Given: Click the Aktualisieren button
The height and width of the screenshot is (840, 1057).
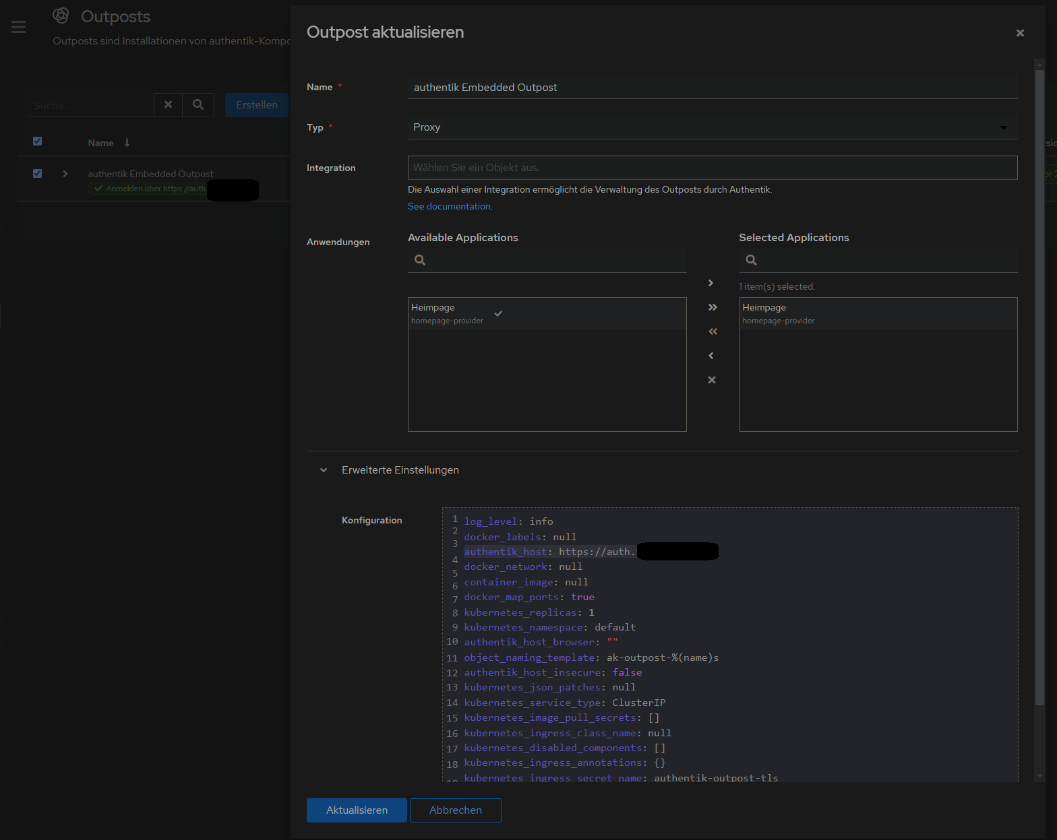Looking at the screenshot, I should pos(357,810).
